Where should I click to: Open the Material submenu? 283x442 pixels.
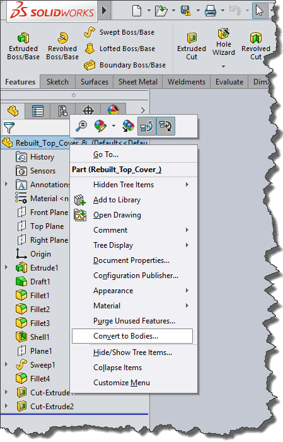tap(134, 306)
